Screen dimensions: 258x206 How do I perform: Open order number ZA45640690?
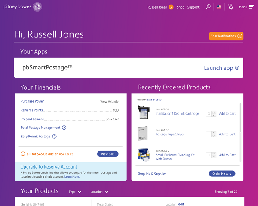pyautogui.click(x=154, y=100)
